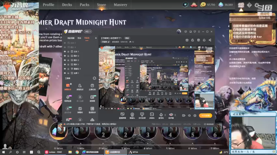Screen dimensions: 277x155
Task: Click the orange start streaming button
Action: 205,115
